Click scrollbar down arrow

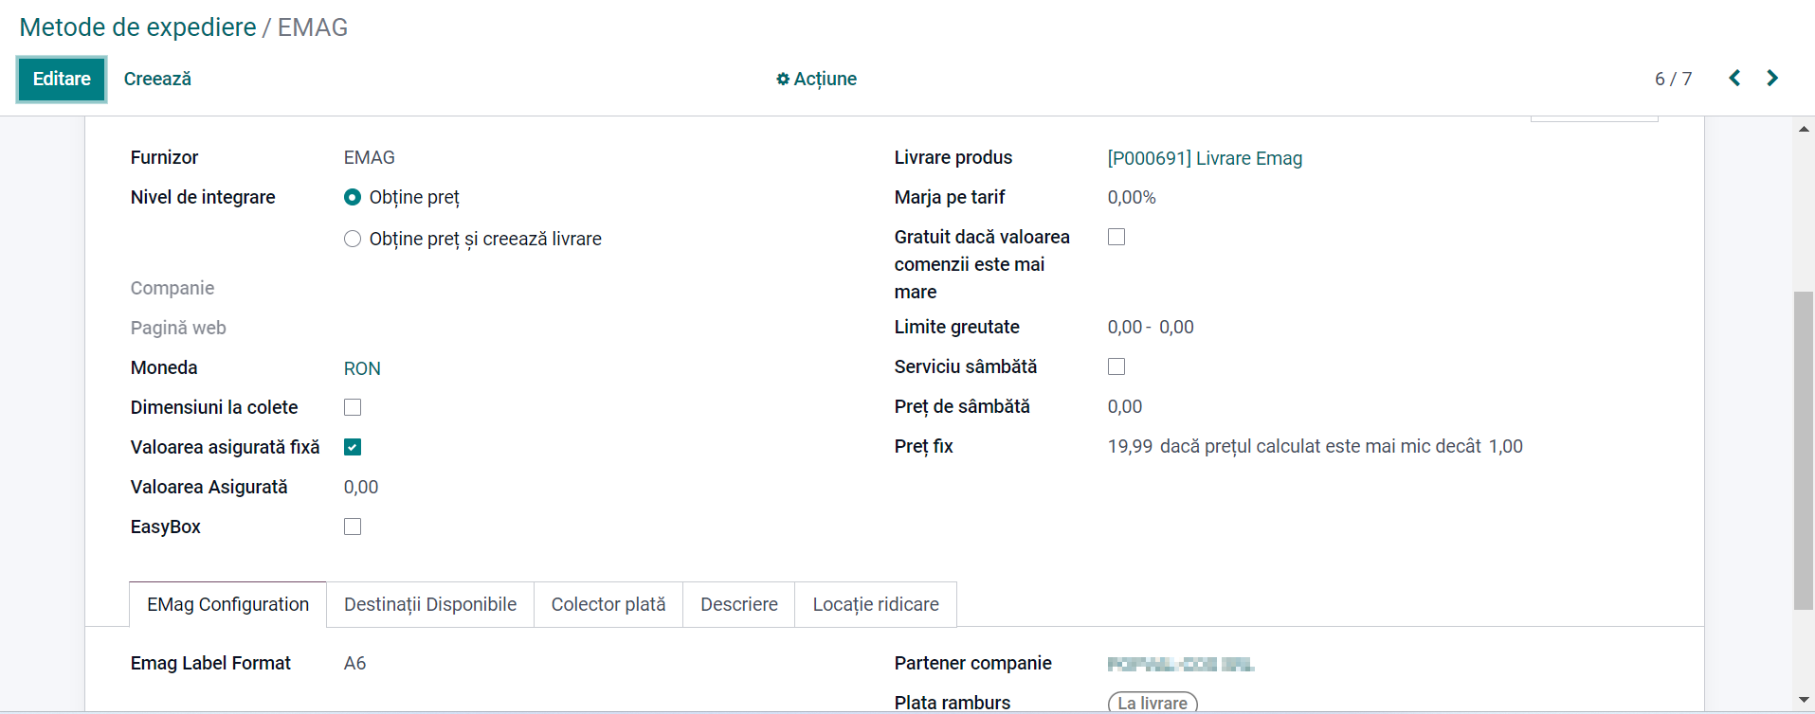tap(1804, 700)
